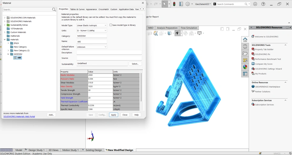This screenshot has width=292, height=155.
Task: Click the View Settings monitor icon
Action: 200,33
